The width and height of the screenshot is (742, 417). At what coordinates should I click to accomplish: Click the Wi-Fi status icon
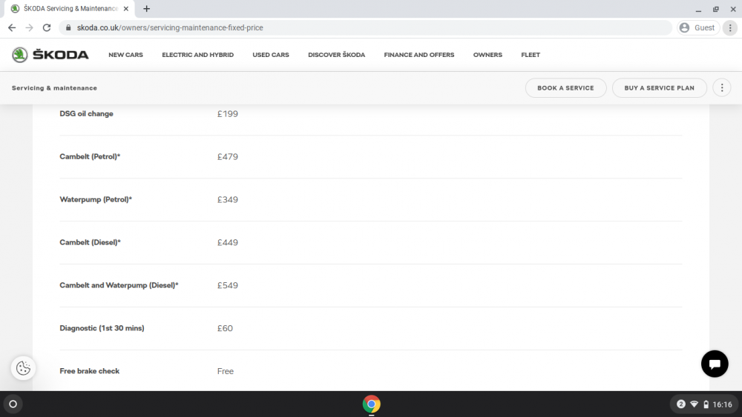coord(695,404)
